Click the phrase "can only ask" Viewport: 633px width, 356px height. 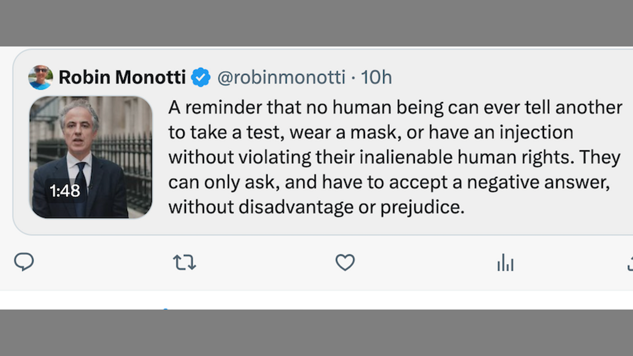tap(222, 182)
